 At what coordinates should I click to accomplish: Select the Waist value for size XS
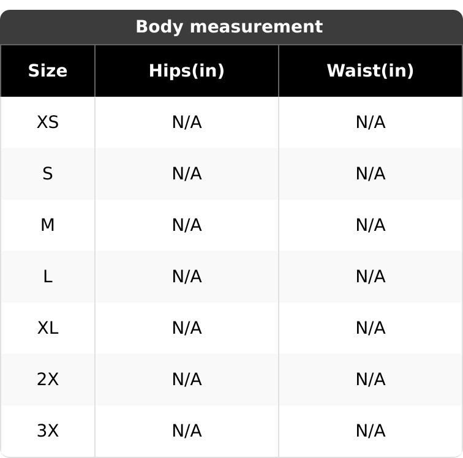click(x=371, y=122)
